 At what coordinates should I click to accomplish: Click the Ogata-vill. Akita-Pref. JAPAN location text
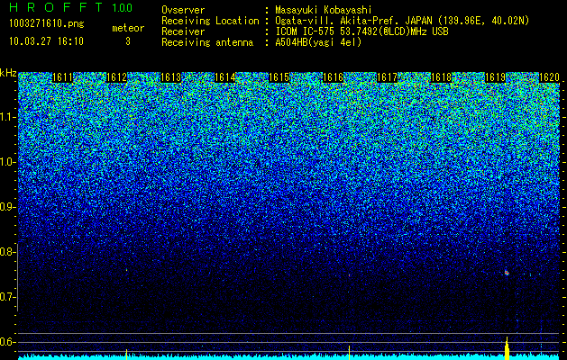coord(402,21)
